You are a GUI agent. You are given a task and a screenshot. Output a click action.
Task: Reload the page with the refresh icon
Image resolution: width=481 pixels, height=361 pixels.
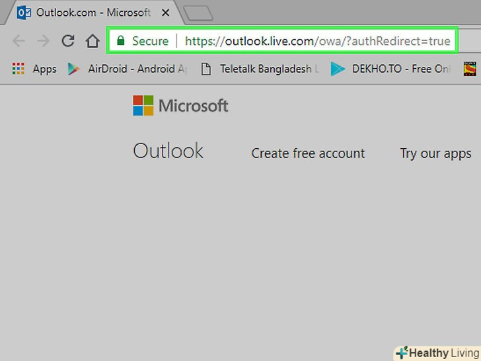tap(68, 40)
